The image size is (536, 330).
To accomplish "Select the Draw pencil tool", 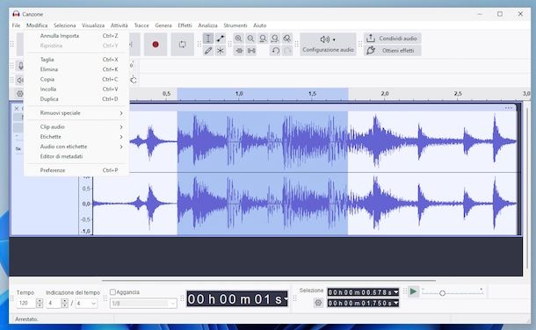I will coord(208,51).
